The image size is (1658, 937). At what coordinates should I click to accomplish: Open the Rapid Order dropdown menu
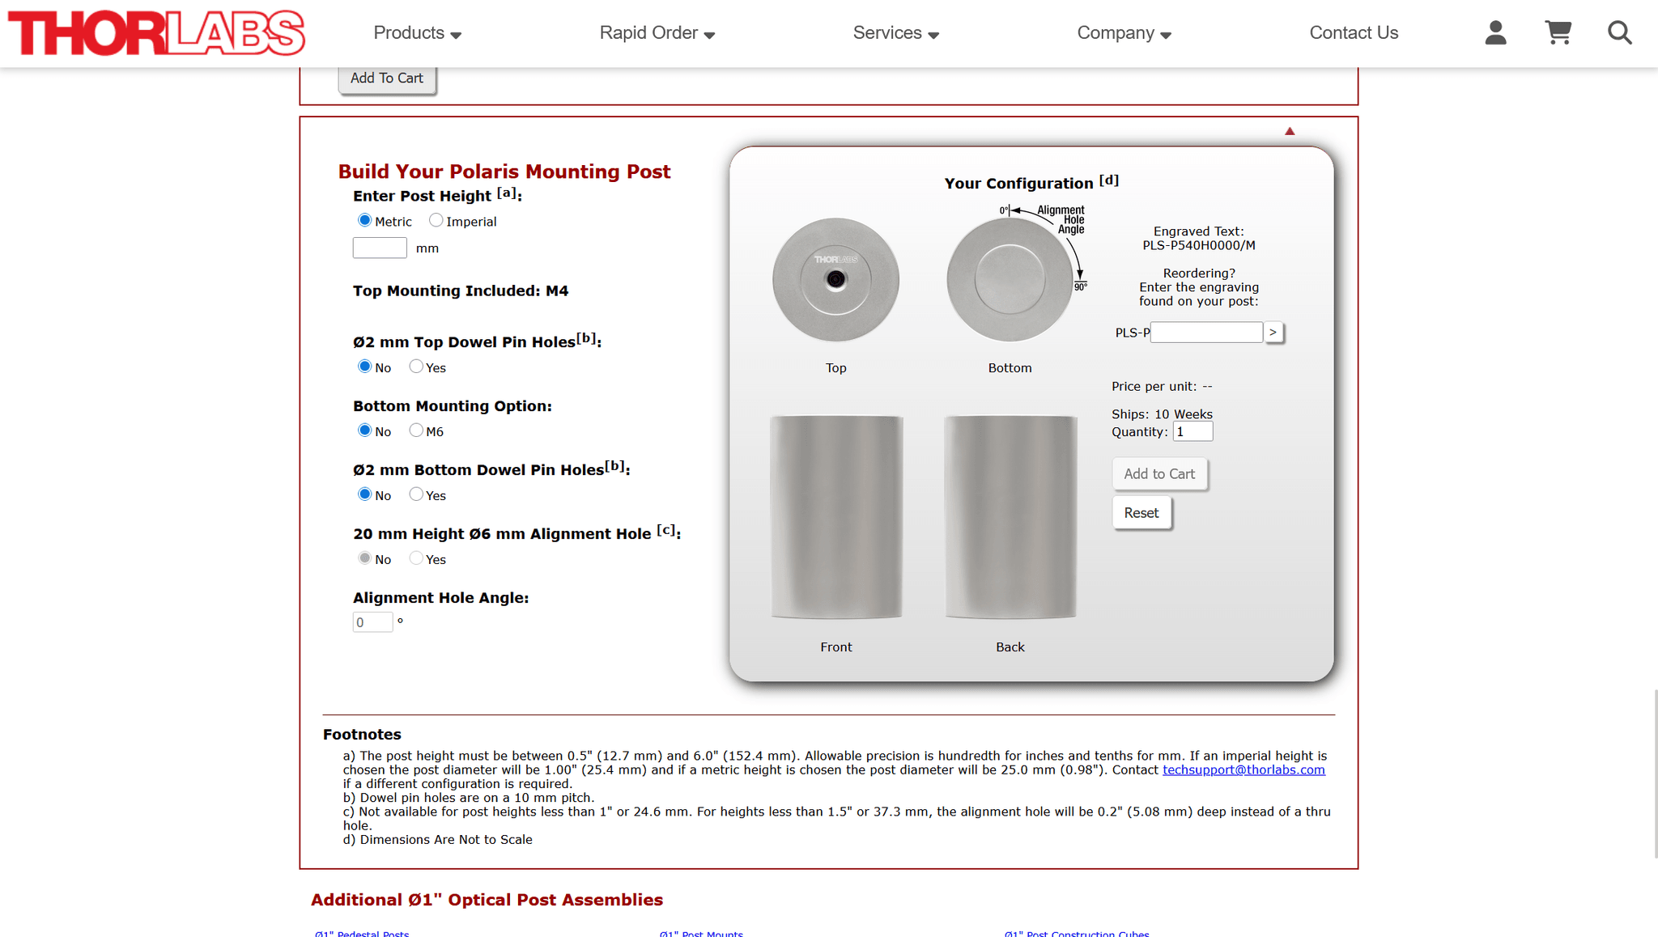(657, 33)
